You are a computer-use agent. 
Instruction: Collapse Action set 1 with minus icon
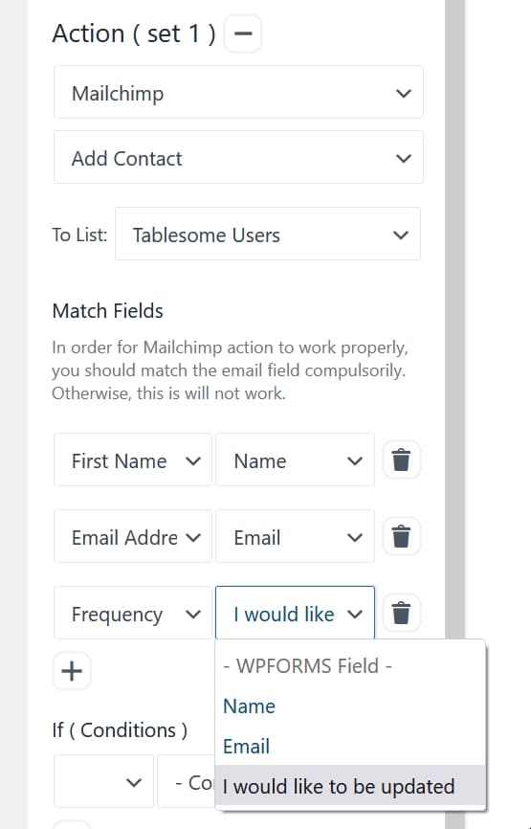coord(242,34)
